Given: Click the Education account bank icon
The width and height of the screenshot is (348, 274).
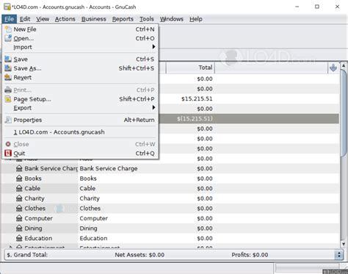Looking at the screenshot, I should tap(19, 238).
